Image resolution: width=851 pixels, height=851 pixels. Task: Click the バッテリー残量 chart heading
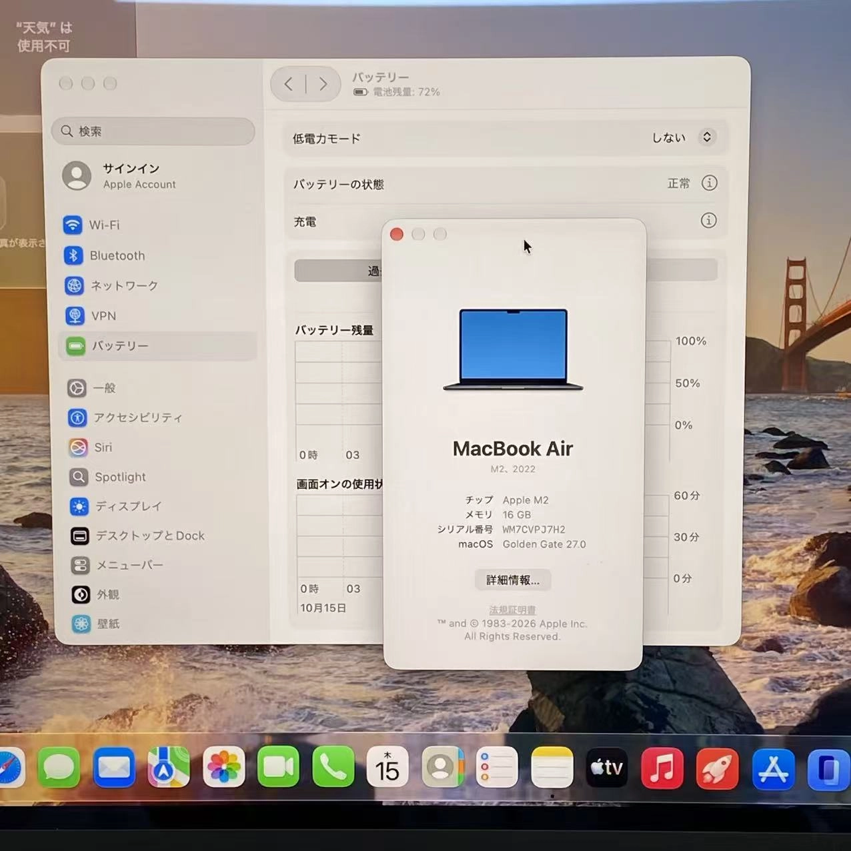click(334, 330)
